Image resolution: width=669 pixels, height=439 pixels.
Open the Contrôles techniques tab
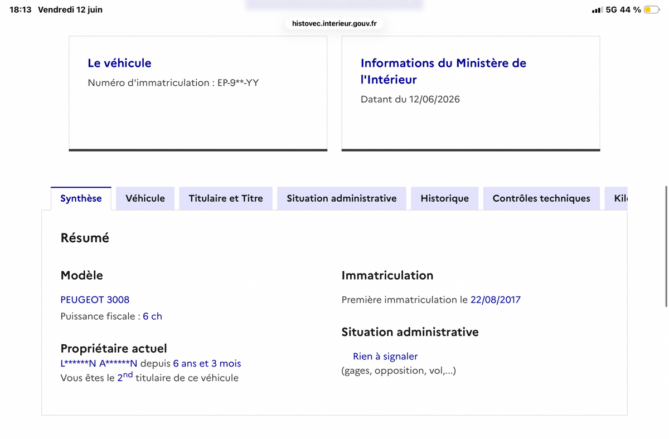click(x=541, y=198)
